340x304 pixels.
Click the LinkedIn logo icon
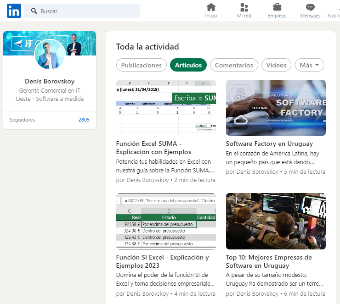click(14, 11)
